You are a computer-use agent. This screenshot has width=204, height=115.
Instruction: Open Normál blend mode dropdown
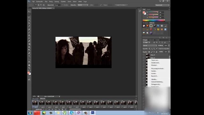tap(150, 45)
